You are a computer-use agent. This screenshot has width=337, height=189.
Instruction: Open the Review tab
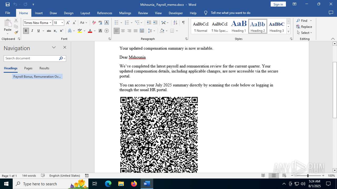[143, 13]
